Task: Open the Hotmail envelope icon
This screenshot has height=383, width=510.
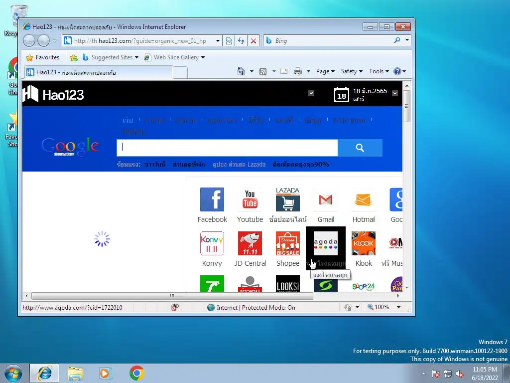Action: coord(363,199)
